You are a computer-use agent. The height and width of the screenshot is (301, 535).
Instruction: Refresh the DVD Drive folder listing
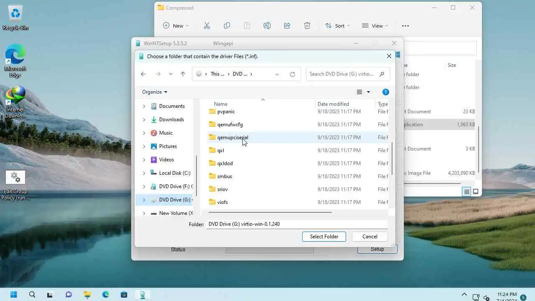coord(293,74)
